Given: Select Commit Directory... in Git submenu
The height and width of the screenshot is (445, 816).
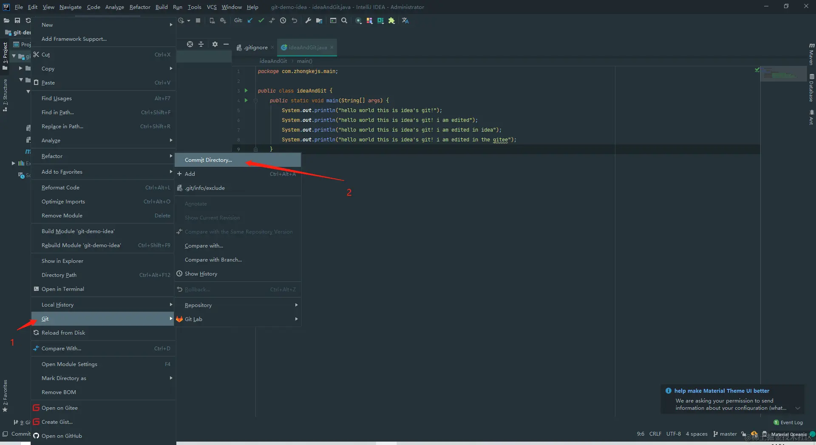Looking at the screenshot, I should click(238, 160).
